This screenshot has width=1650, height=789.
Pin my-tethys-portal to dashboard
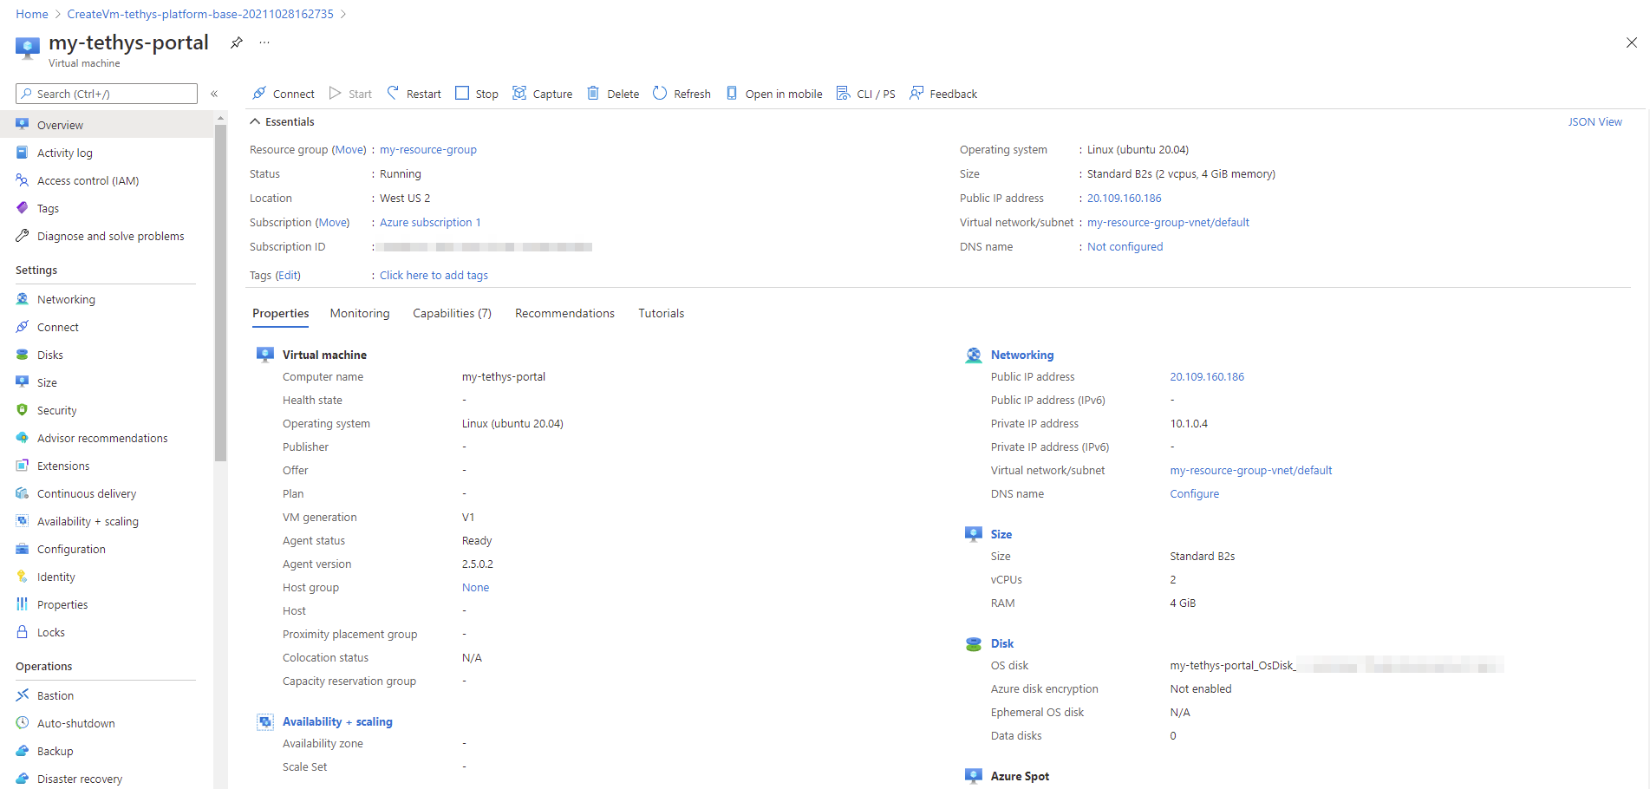coord(236,42)
